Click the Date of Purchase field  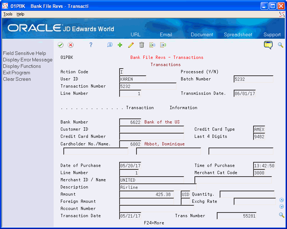coord(130,165)
